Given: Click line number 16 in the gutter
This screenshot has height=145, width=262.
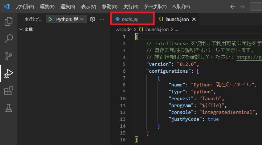Looking at the screenshot, I should tap(123, 140).
